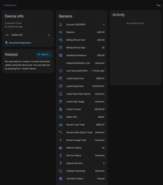Click the Weather Summary icon
This screenshot has width=163, height=185.
[x=61, y=171]
